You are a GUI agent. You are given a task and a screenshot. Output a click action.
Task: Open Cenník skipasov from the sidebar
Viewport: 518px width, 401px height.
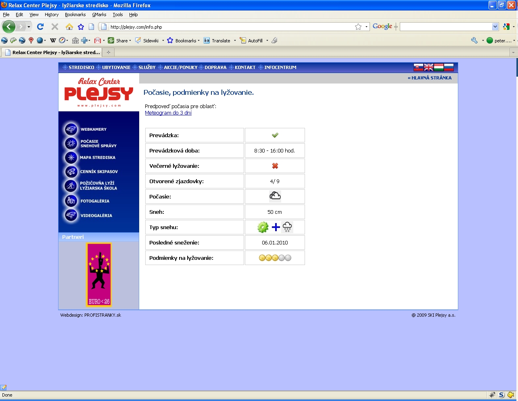91,171
